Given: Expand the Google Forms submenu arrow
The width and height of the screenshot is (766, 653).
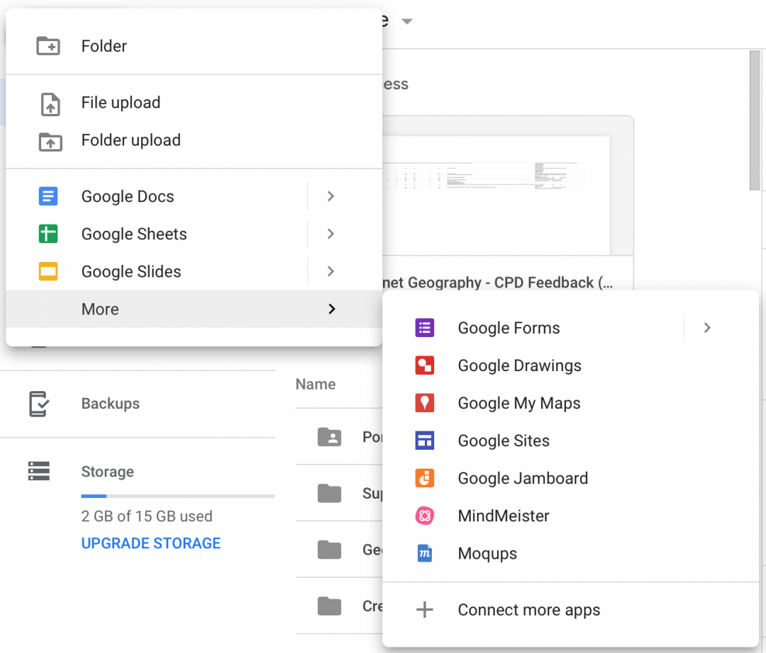Looking at the screenshot, I should 707,327.
